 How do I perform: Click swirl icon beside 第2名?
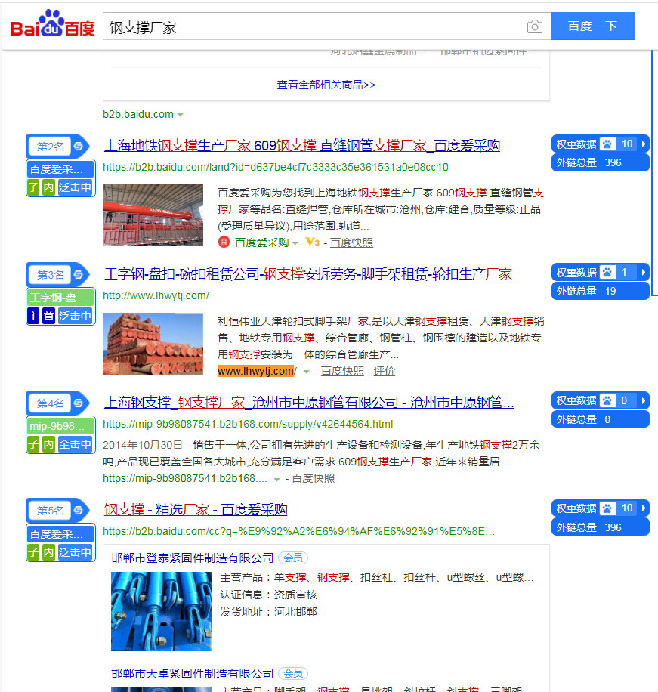[79, 147]
